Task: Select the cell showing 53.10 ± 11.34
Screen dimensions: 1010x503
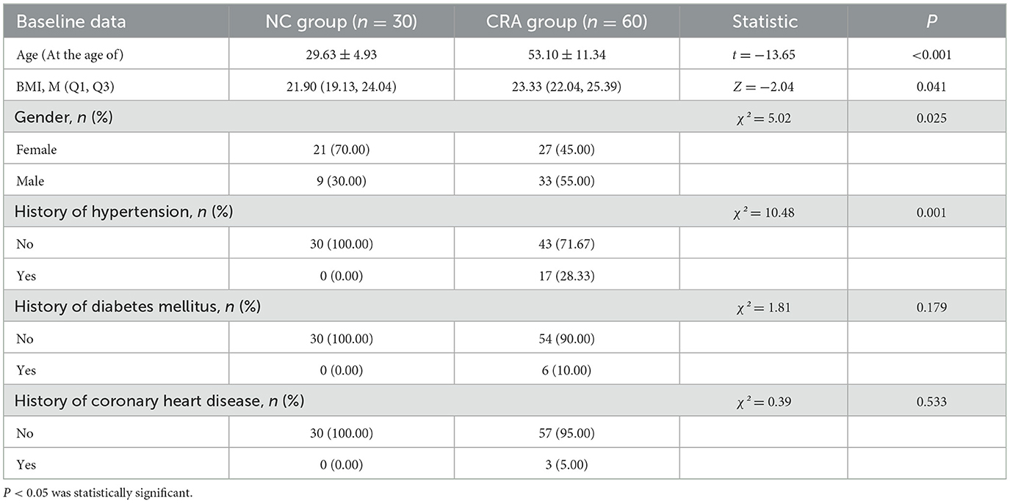Action: pyautogui.click(x=566, y=53)
